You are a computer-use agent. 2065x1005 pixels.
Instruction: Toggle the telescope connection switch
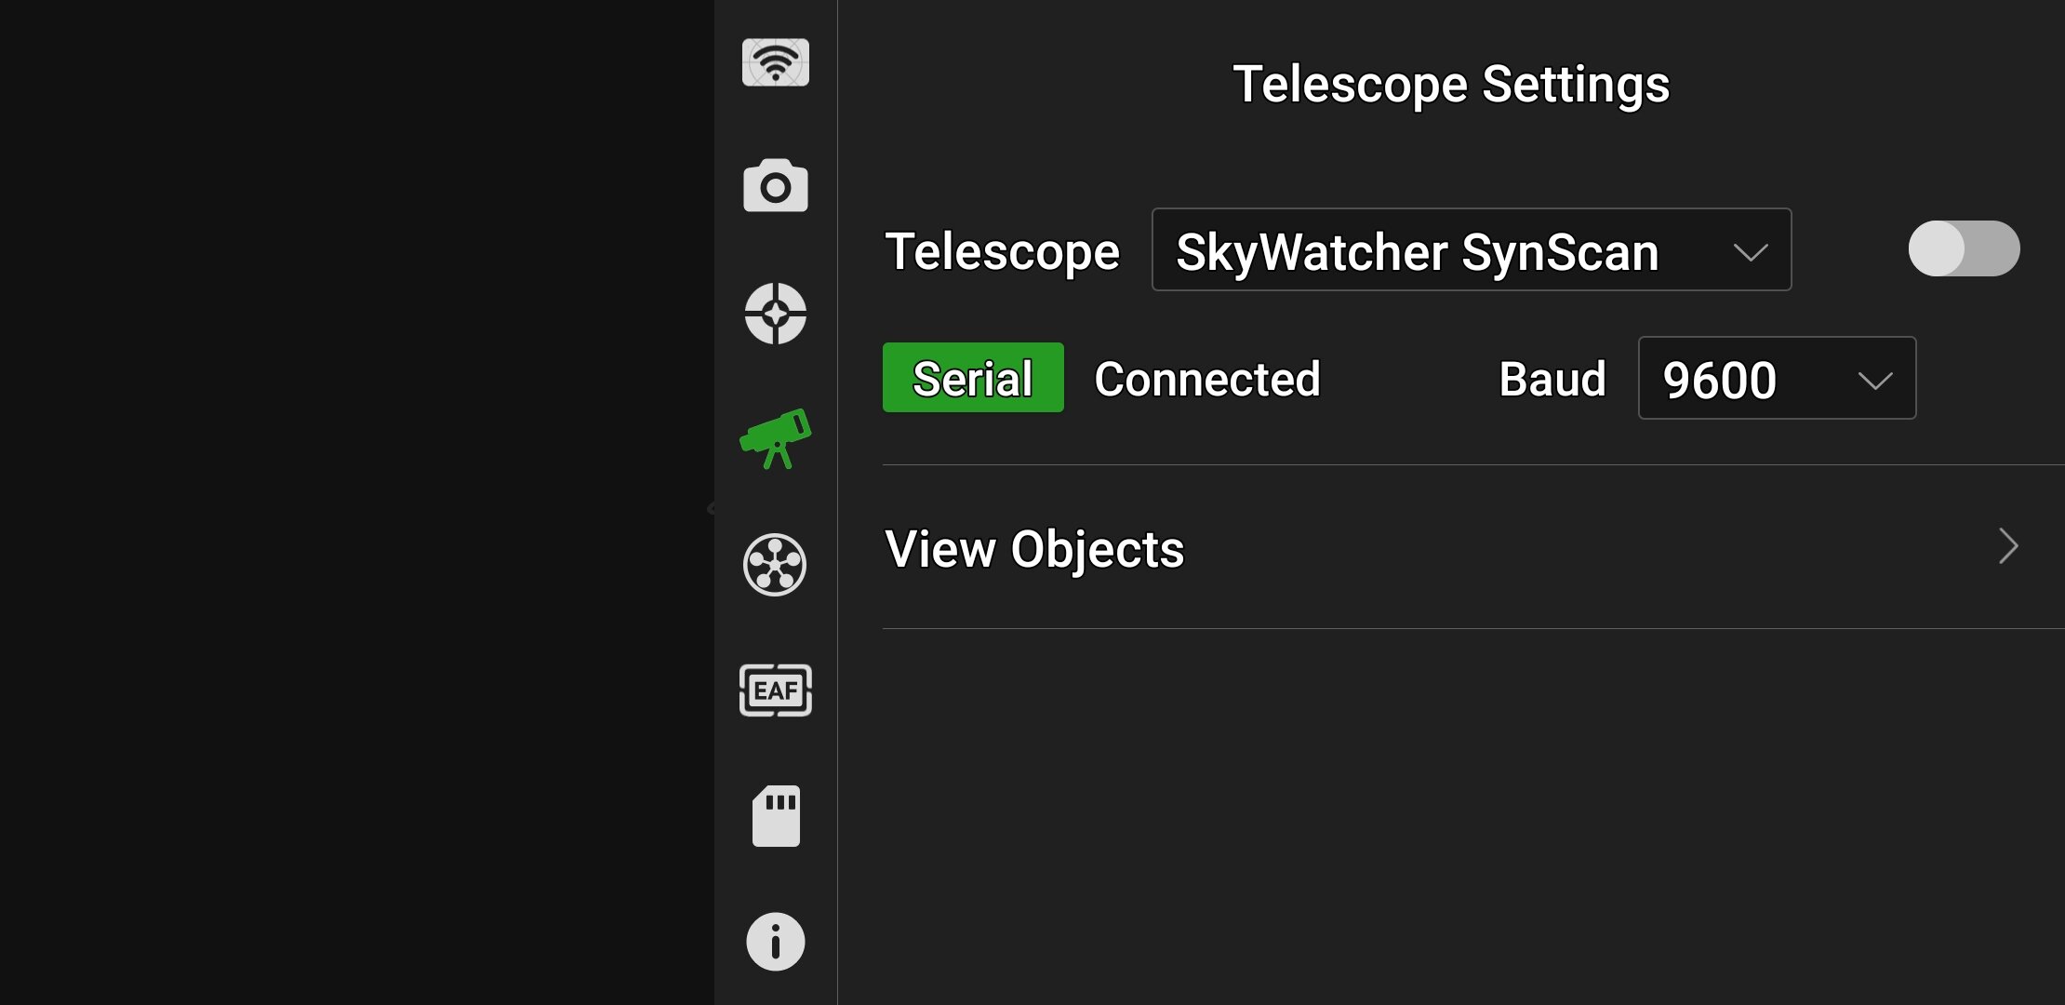(x=1963, y=248)
